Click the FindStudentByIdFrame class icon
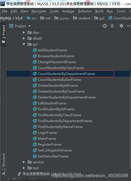The height and width of the screenshot is (181, 131). tap(35, 109)
